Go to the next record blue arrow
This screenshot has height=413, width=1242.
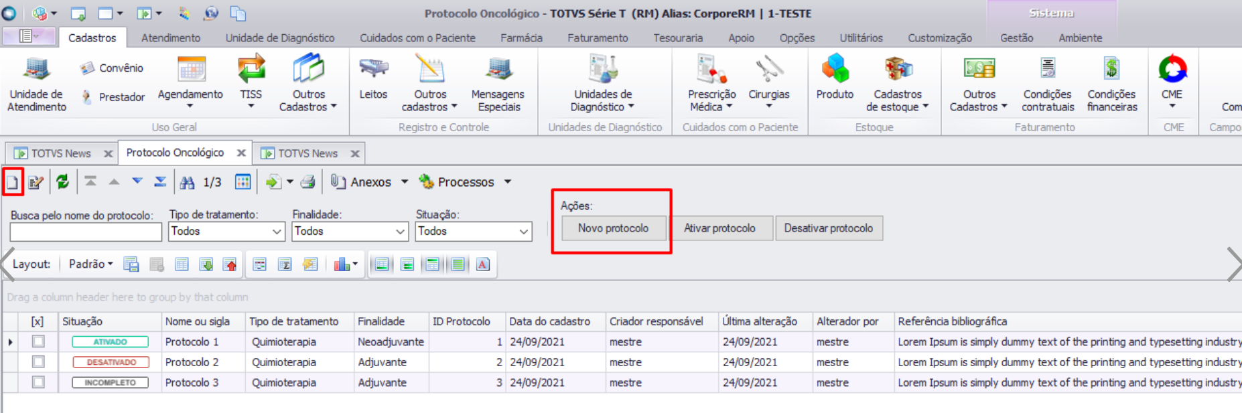(x=137, y=181)
